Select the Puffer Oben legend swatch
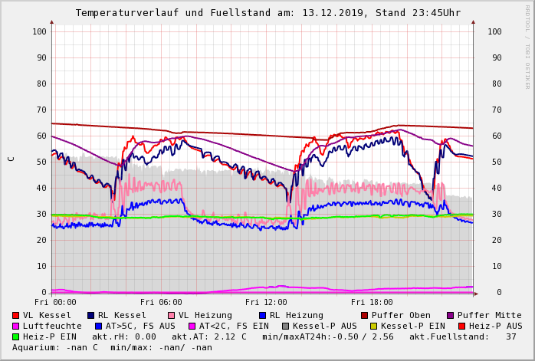Viewport: 535px width, 361px height. (x=365, y=315)
